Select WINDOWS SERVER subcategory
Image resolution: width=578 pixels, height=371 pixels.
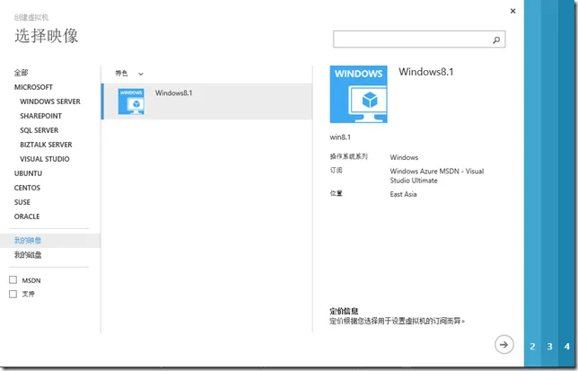50,102
